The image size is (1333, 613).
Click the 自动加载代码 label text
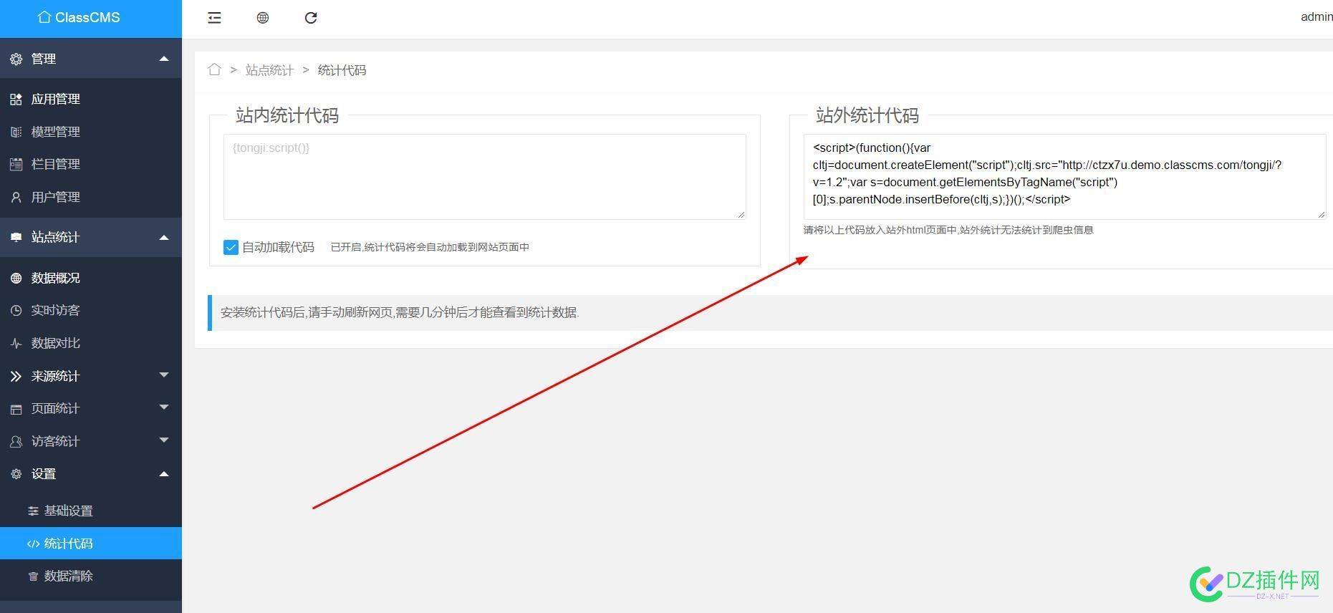pyautogui.click(x=278, y=247)
